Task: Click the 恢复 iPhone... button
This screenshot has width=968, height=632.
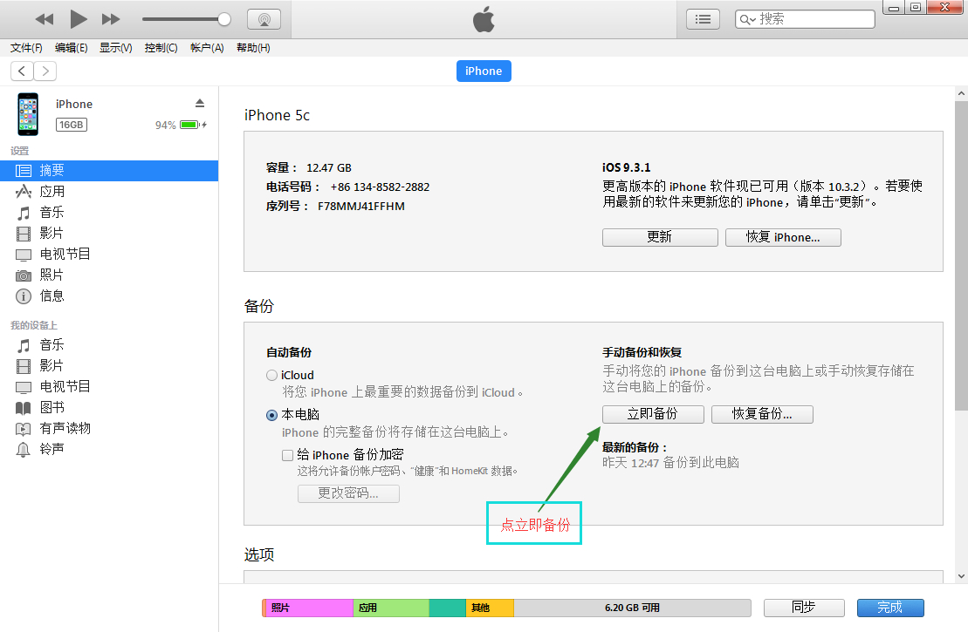Action: pyautogui.click(x=783, y=237)
